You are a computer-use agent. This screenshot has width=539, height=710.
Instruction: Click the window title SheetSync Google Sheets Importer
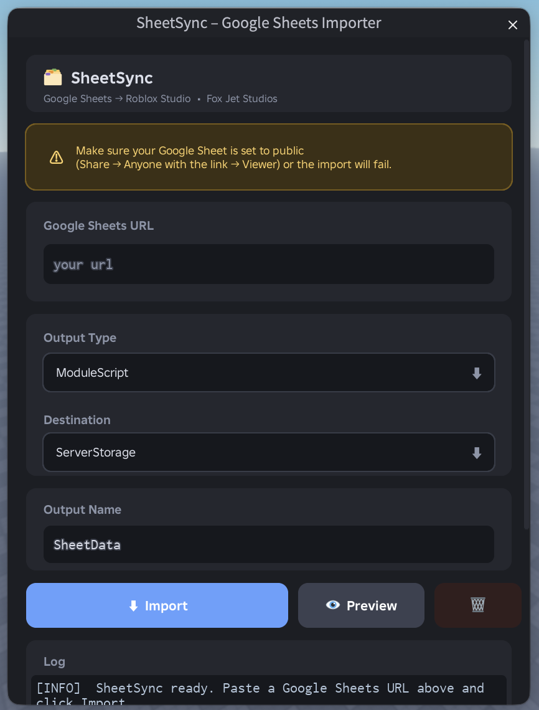coord(259,24)
